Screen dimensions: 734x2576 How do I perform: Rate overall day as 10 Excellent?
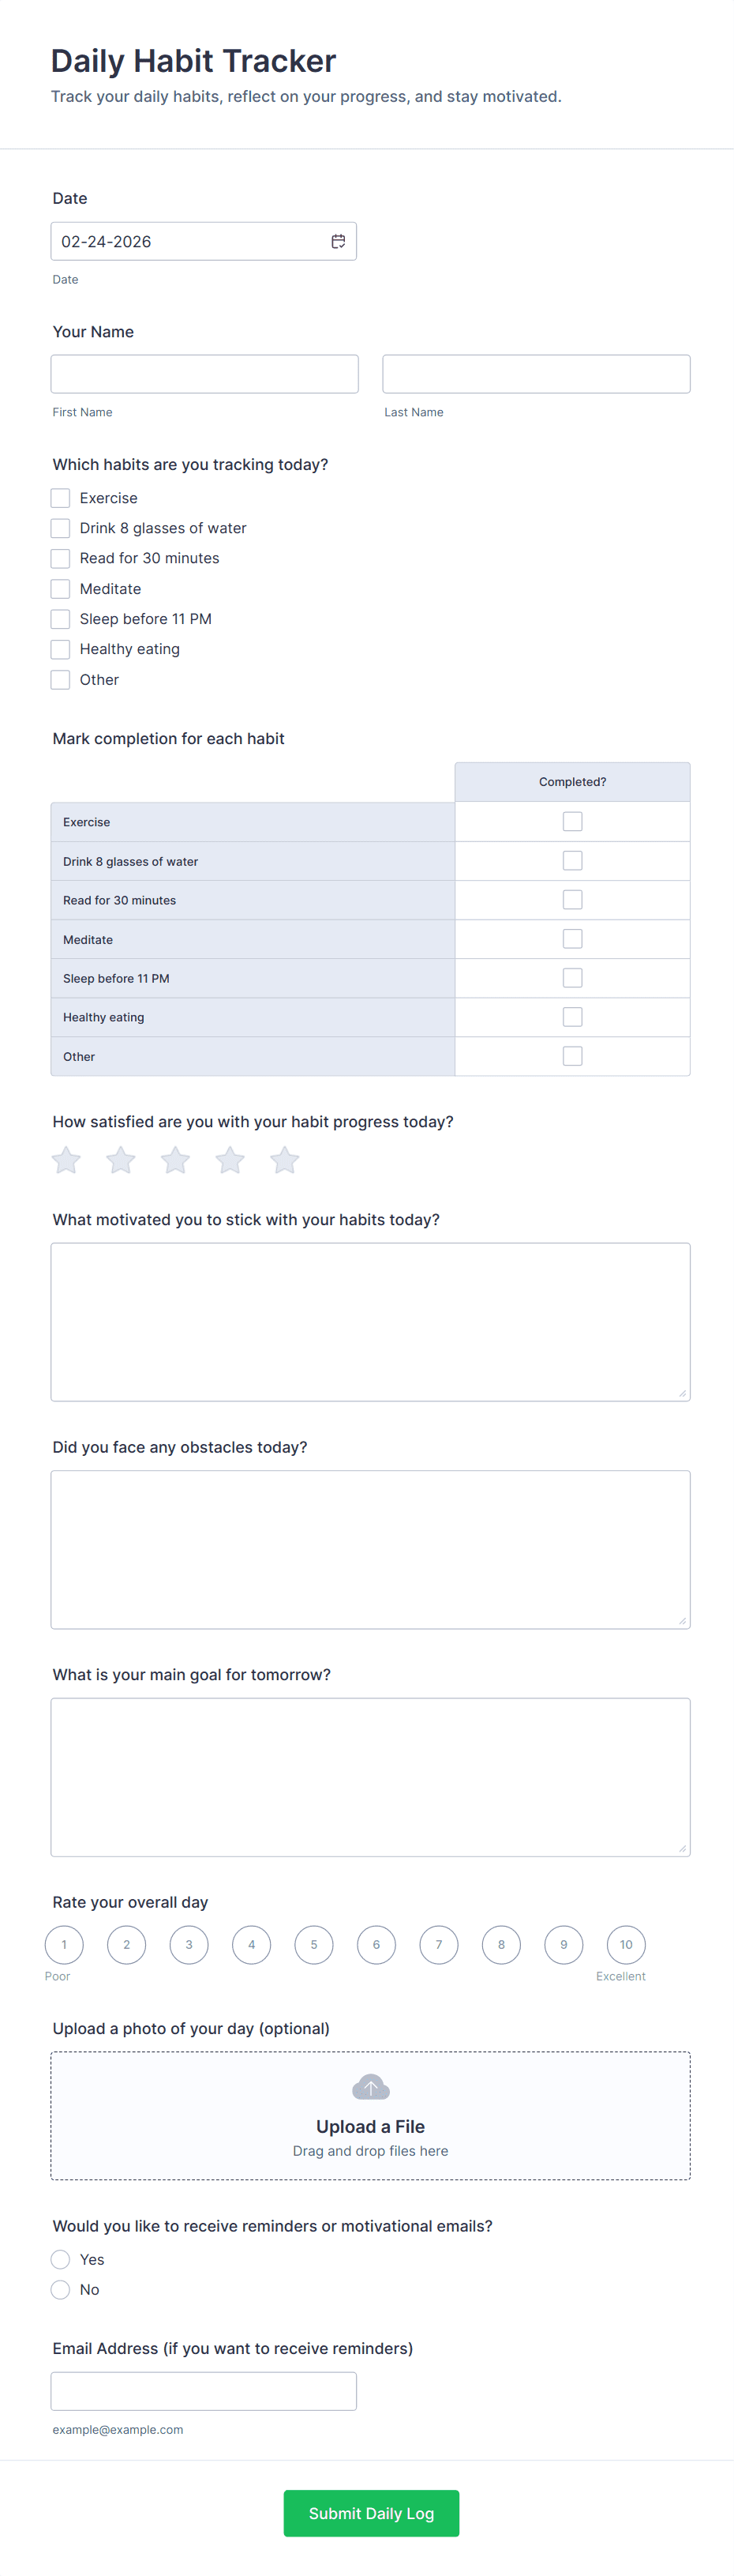[x=626, y=1945]
